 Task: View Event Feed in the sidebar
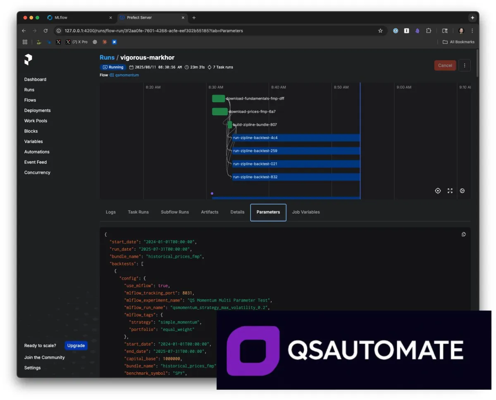point(36,162)
